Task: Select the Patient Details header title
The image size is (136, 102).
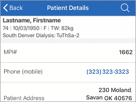Action: [68, 8]
